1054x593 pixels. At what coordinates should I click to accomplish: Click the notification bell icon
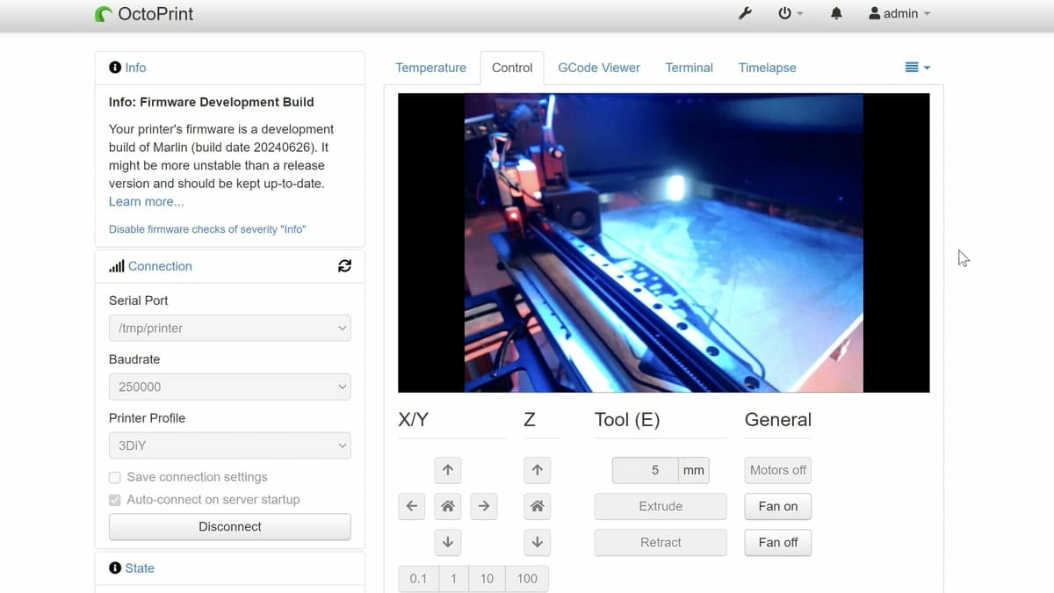[x=836, y=13]
